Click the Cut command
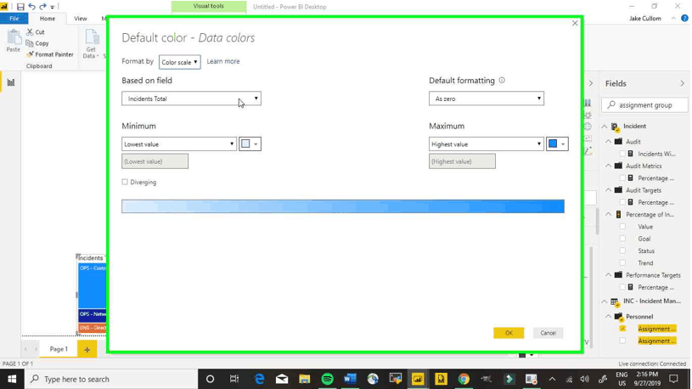The image size is (692, 389). (36, 31)
